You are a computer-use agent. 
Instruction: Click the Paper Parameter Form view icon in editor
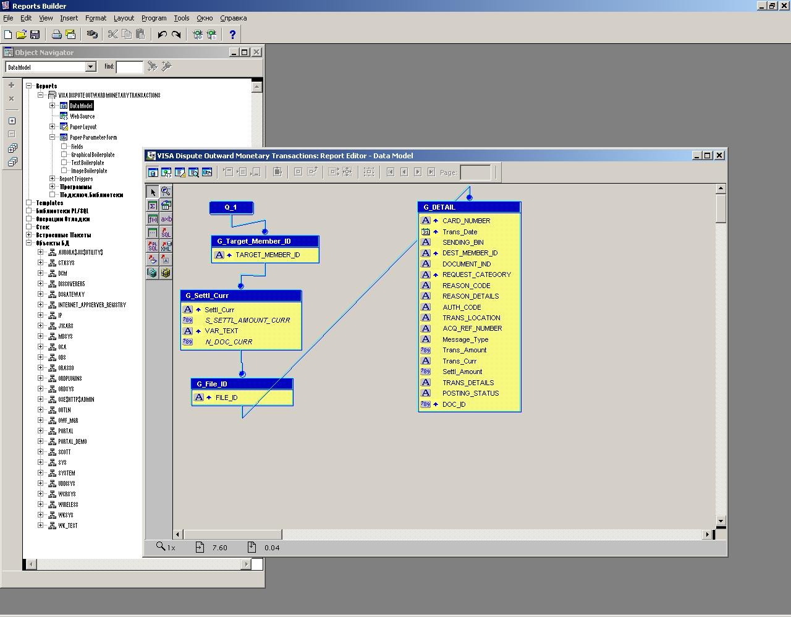[x=207, y=172]
